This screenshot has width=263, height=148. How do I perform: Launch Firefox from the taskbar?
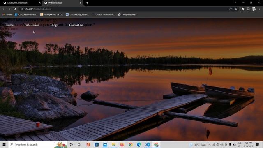click(x=122, y=144)
